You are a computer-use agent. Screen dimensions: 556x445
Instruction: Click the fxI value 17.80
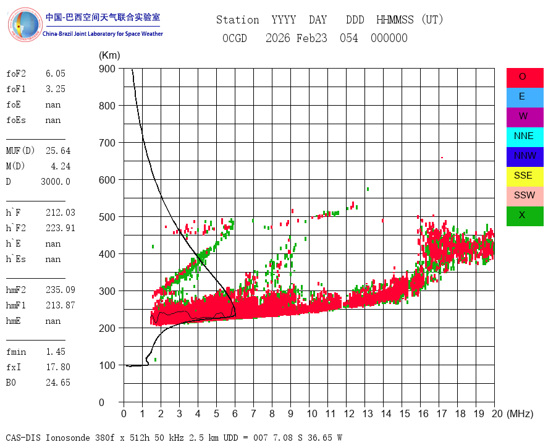tap(58, 367)
